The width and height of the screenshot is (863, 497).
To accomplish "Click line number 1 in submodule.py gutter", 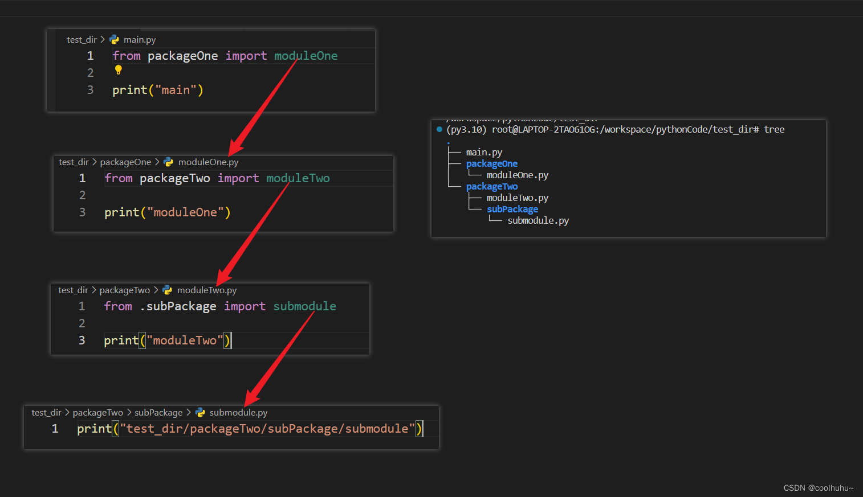I will [x=55, y=429].
